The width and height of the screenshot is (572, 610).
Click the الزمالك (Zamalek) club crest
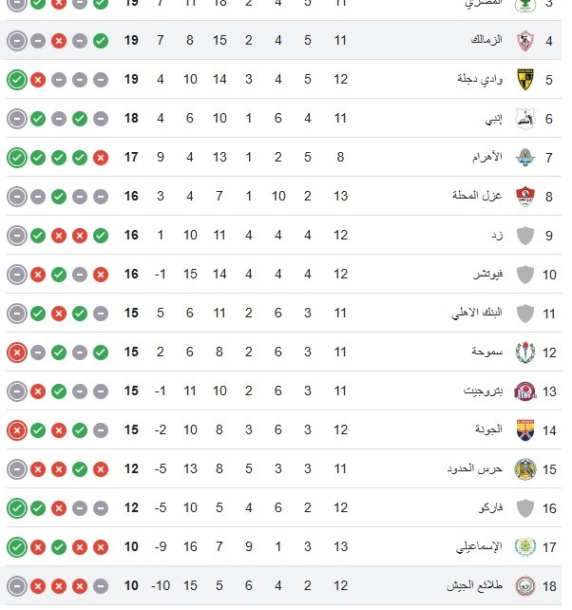(524, 41)
